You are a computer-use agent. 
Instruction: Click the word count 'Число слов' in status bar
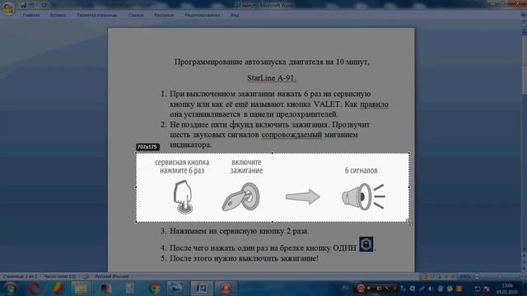[x=59, y=276]
